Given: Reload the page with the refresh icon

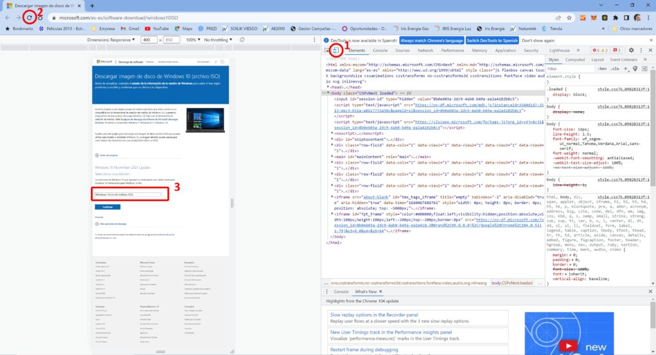Looking at the screenshot, I should point(29,17).
